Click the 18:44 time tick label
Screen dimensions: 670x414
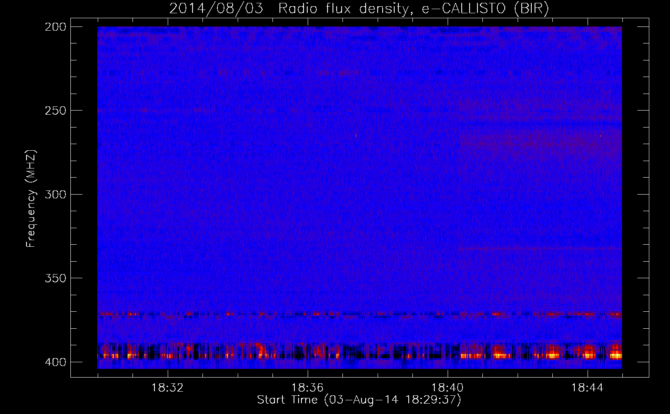[588, 388]
